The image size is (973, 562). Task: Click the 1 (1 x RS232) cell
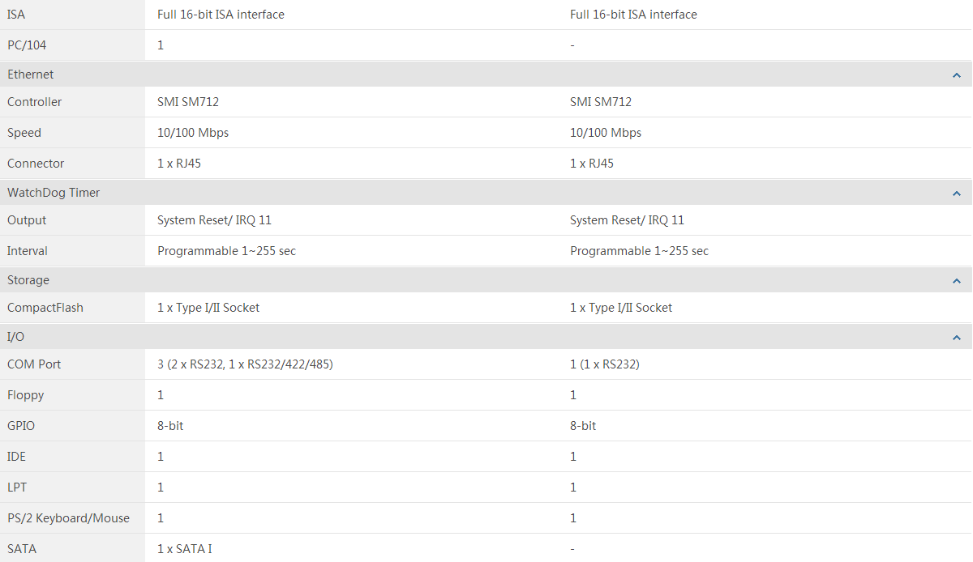tap(605, 364)
